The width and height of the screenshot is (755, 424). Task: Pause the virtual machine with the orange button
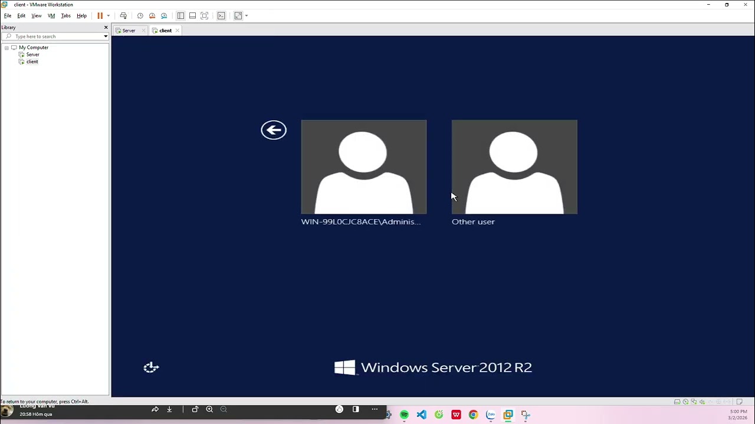click(x=100, y=16)
